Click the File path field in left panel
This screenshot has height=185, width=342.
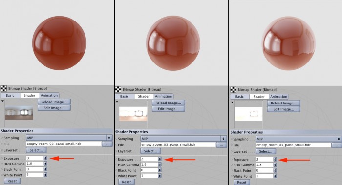(64, 144)
